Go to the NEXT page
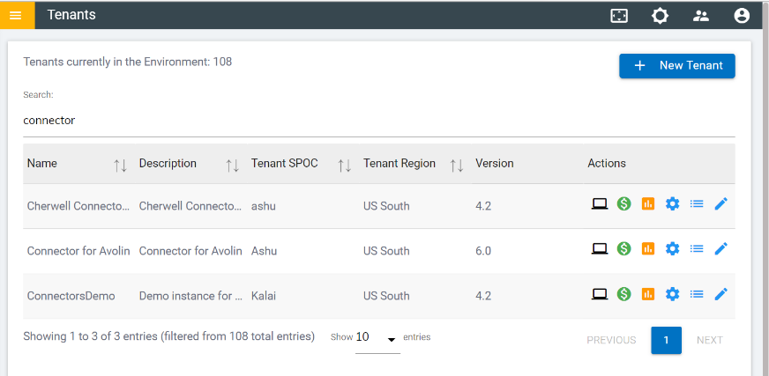Viewport: 769px width, 376px height. click(x=710, y=340)
